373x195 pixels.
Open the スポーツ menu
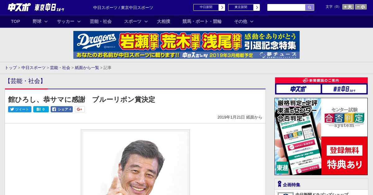pos(133,21)
